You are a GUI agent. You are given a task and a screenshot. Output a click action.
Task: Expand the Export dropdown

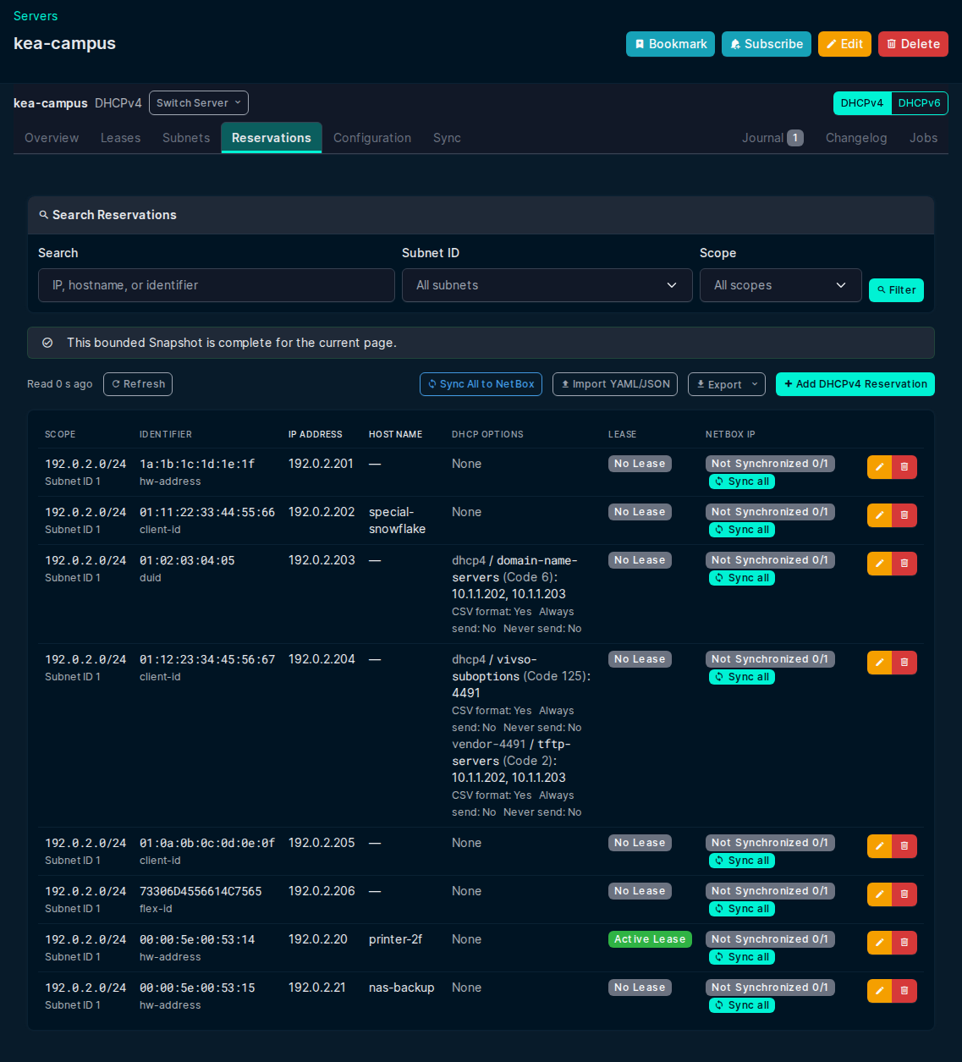point(727,384)
